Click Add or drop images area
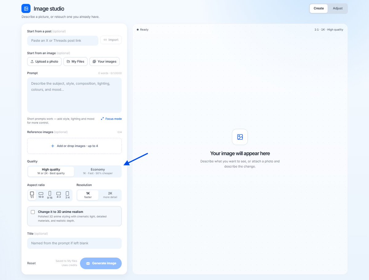Viewport: 369px width, 280px height. click(x=74, y=146)
